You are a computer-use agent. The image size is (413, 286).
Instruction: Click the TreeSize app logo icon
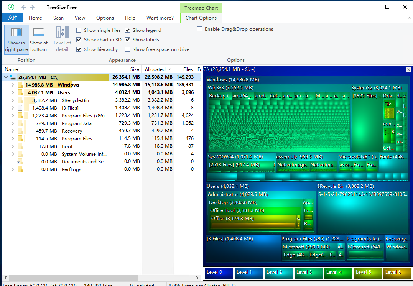click(11, 7)
